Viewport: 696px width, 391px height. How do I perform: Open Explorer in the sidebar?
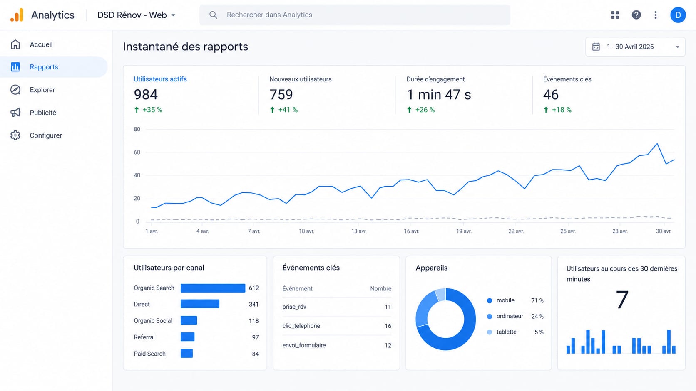[54, 90]
